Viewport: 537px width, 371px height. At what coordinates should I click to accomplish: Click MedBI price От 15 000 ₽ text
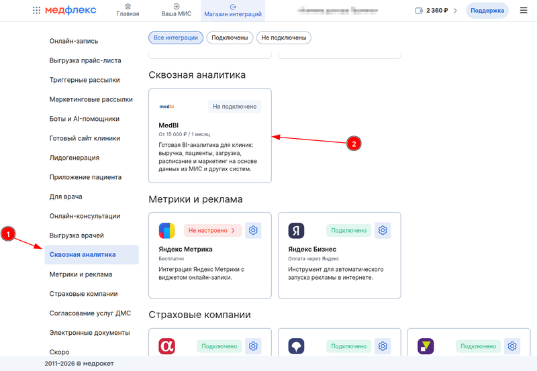(x=184, y=134)
